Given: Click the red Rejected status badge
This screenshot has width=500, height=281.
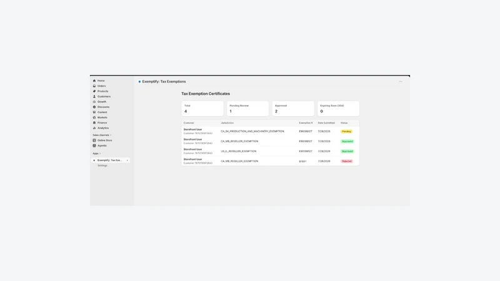Looking at the screenshot, I should point(347,161).
